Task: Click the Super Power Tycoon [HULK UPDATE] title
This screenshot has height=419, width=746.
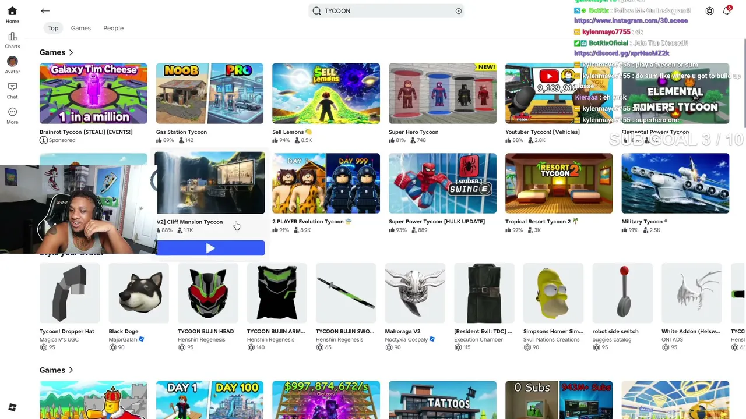Action: pyautogui.click(x=437, y=222)
